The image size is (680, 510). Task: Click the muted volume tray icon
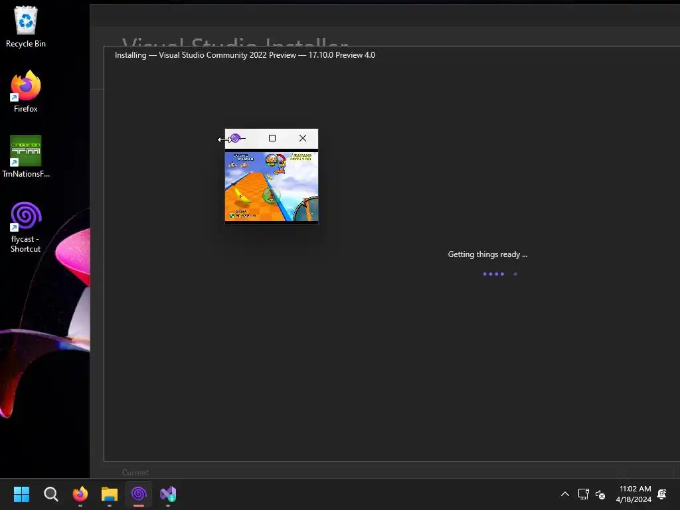point(600,494)
